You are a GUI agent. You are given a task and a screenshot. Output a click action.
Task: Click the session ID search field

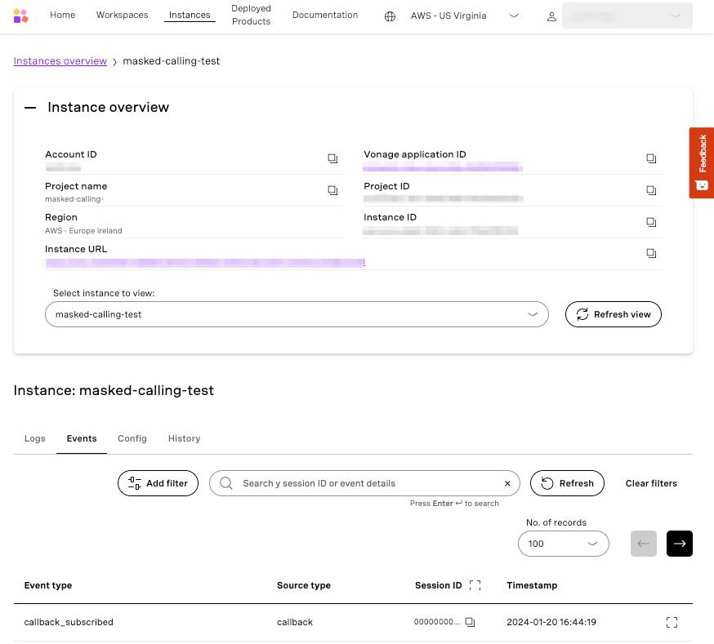(365, 483)
